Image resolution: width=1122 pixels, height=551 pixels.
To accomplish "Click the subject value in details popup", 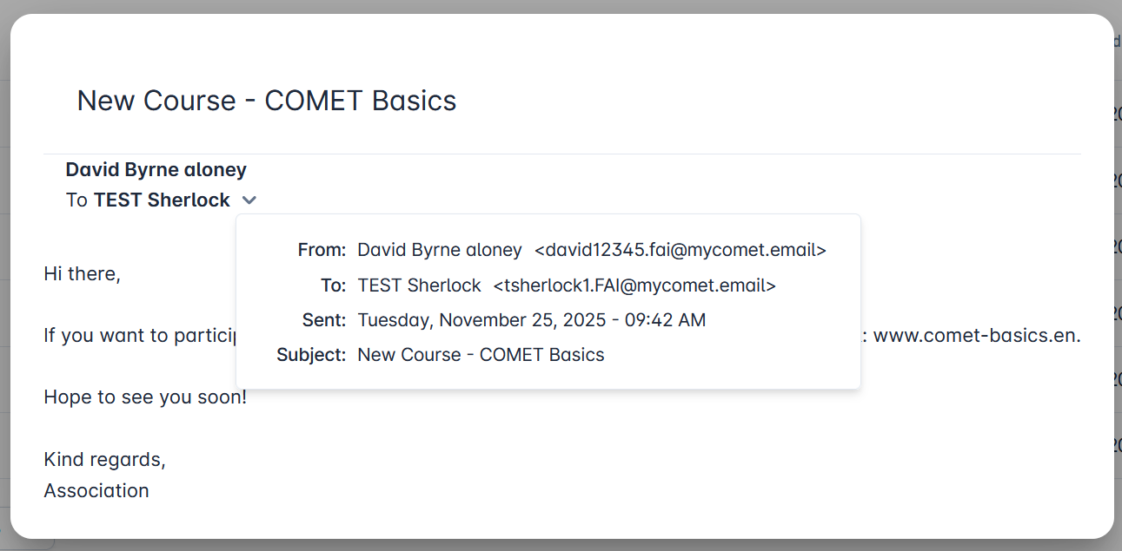I will (x=481, y=355).
